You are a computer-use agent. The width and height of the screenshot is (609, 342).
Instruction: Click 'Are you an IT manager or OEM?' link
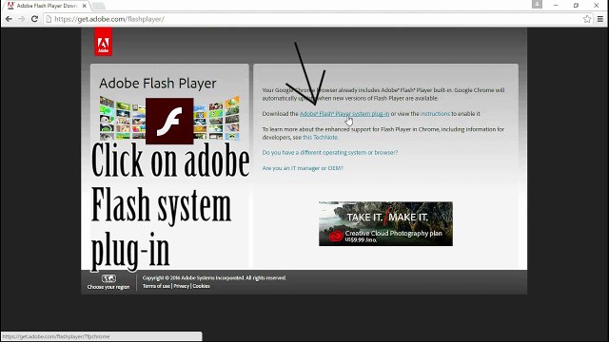(303, 168)
